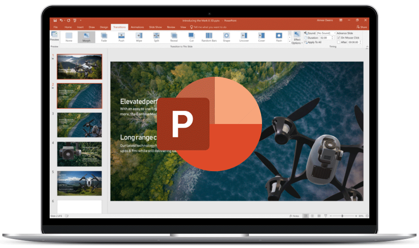The width and height of the screenshot is (419, 248).
Task: Select slide 3 thumbnail in slide panel
Action: coord(79,125)
